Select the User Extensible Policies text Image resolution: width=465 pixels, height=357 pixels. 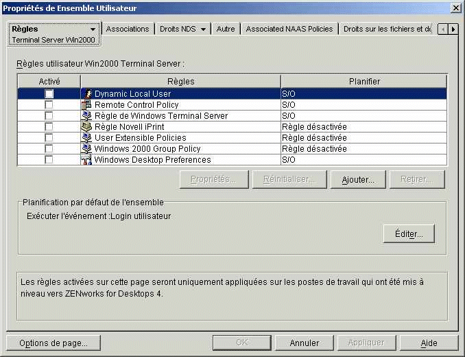[x=141, y=138]
